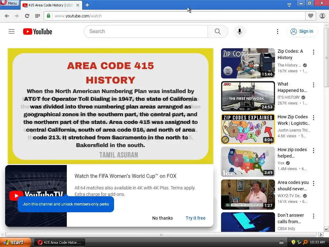329x247 pixels.
Task: Open The First Network video thumbnail
Action: (x=248, y=96)
